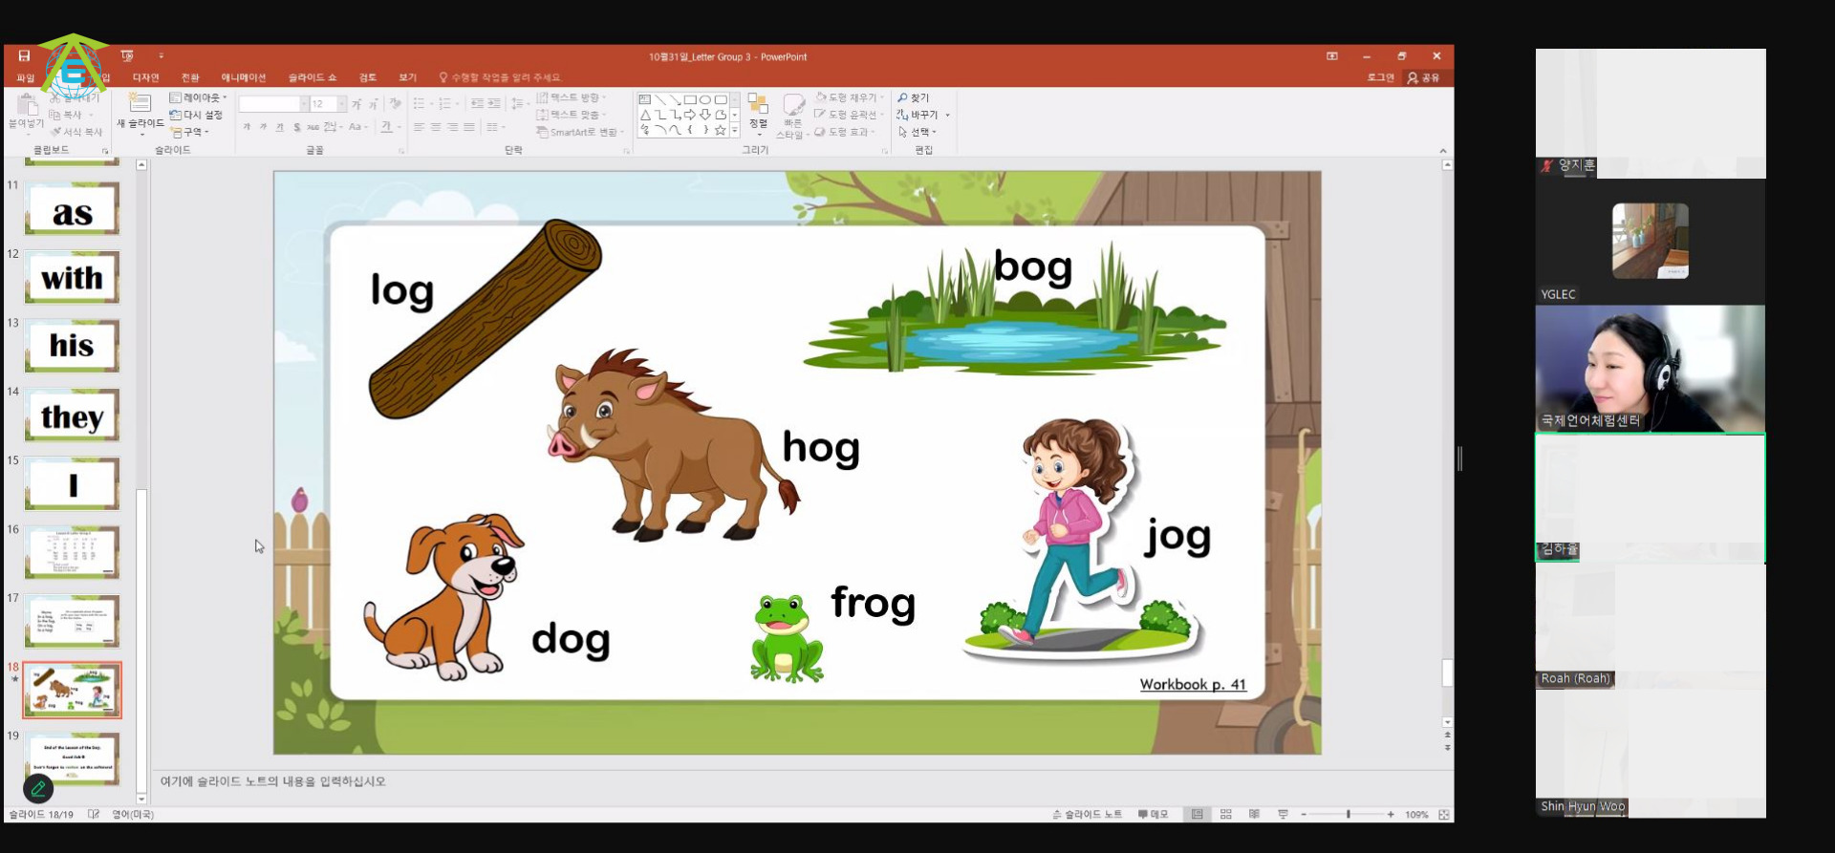1835x853 pixels.
Task: Click the fit slide to window icon
Action: pos(1444,815)
